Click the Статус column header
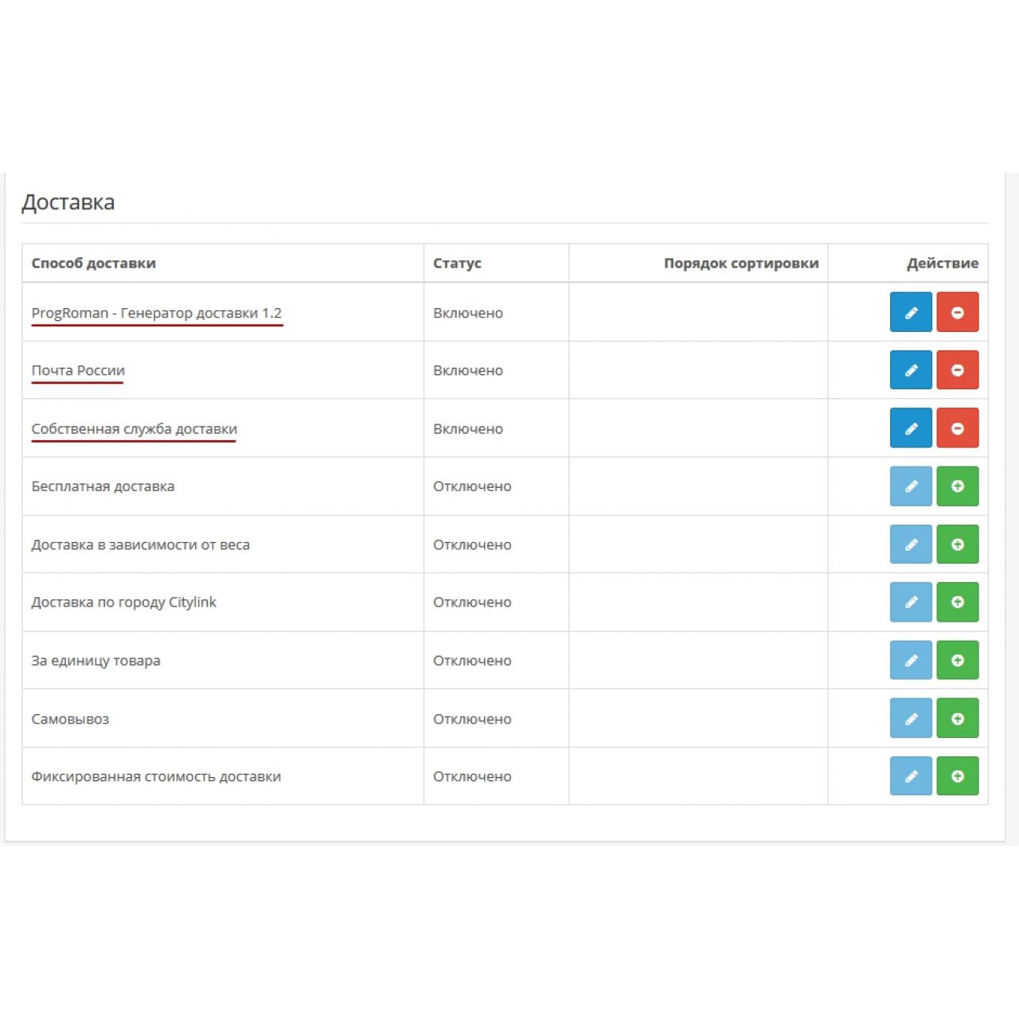Image resolution: width=1019 pixels, height=1019 pixels. [x=457, y=263]
